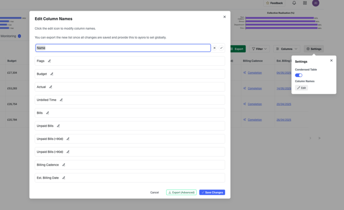Click the pencil icon next to Flags
This screenshot has height=210, width=344.
coord(49,61)
